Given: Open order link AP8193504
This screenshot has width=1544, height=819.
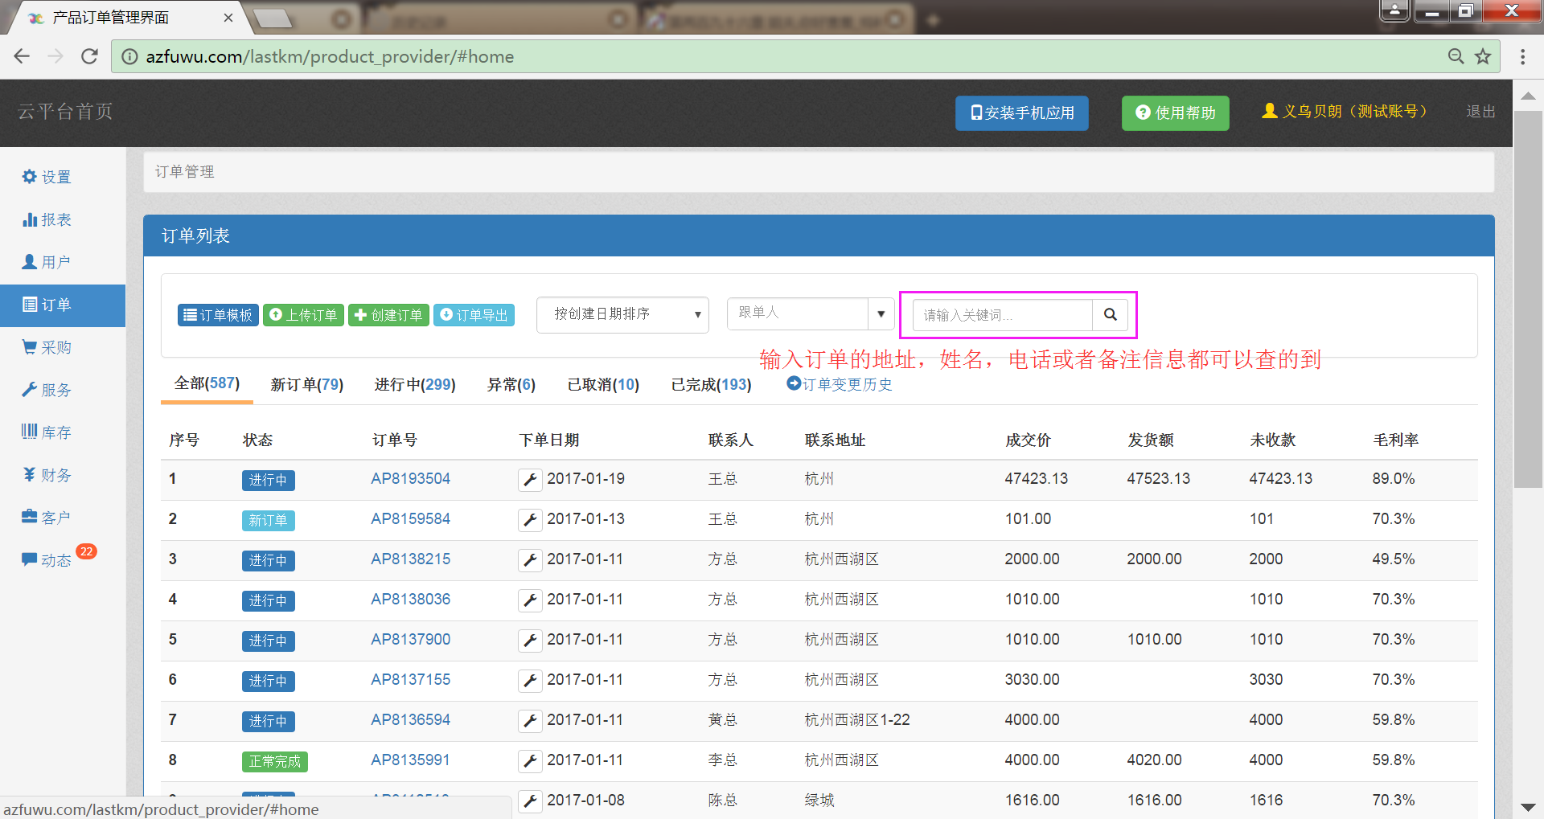Looking at the screenshot, I should coord(410,479).
